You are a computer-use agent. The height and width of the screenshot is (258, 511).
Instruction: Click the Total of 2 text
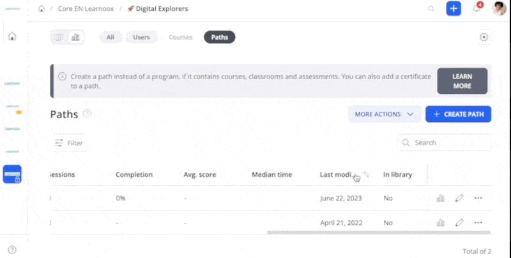pyautogui.click(x=477, y=251)
